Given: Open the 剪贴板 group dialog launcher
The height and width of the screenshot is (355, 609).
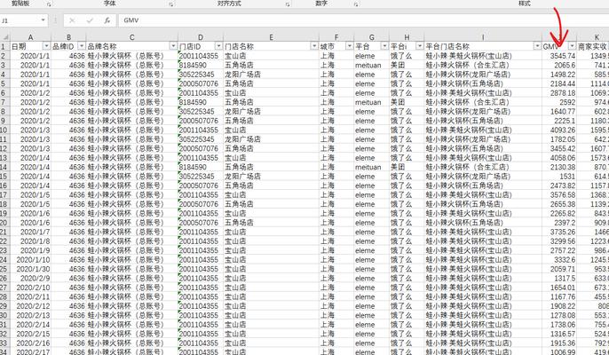Looking at the screenshot, I should (50, 4).
